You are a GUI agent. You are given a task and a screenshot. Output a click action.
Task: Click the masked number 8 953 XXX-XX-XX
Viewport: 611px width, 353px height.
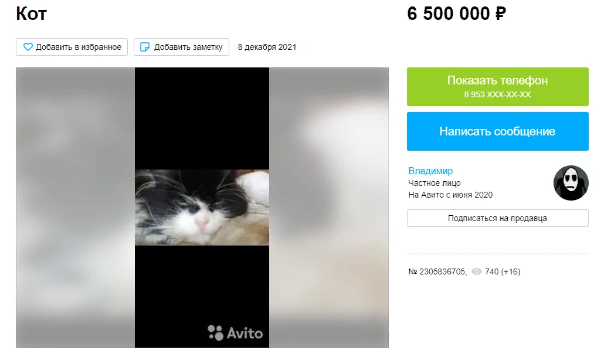click(x=498, y=94)
